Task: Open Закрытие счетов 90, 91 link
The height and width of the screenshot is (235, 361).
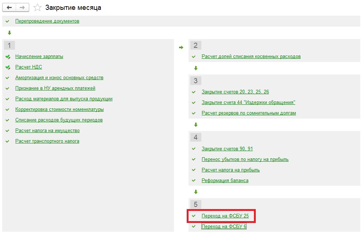Action: coord(227,149)
